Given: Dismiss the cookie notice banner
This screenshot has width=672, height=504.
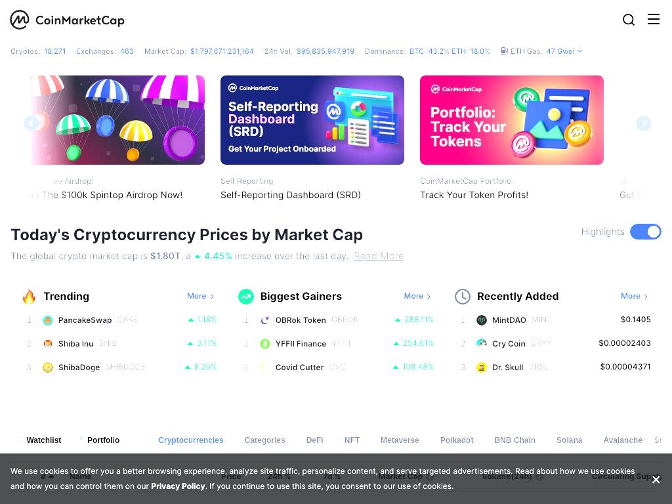Looking at the screenshot, I should click(x=656, y=480).
